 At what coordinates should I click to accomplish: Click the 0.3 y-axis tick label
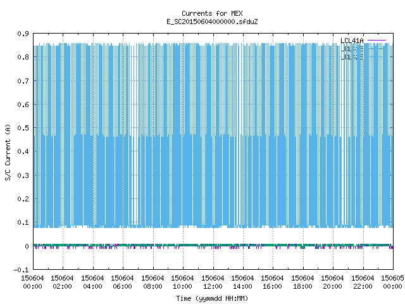pyautogui.click(x=23, y=175)
